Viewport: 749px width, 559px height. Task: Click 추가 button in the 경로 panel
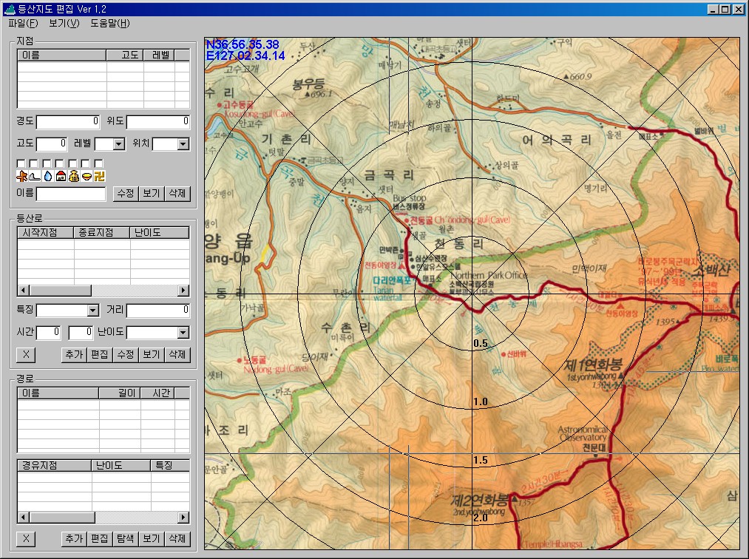(x=74, y=539)
